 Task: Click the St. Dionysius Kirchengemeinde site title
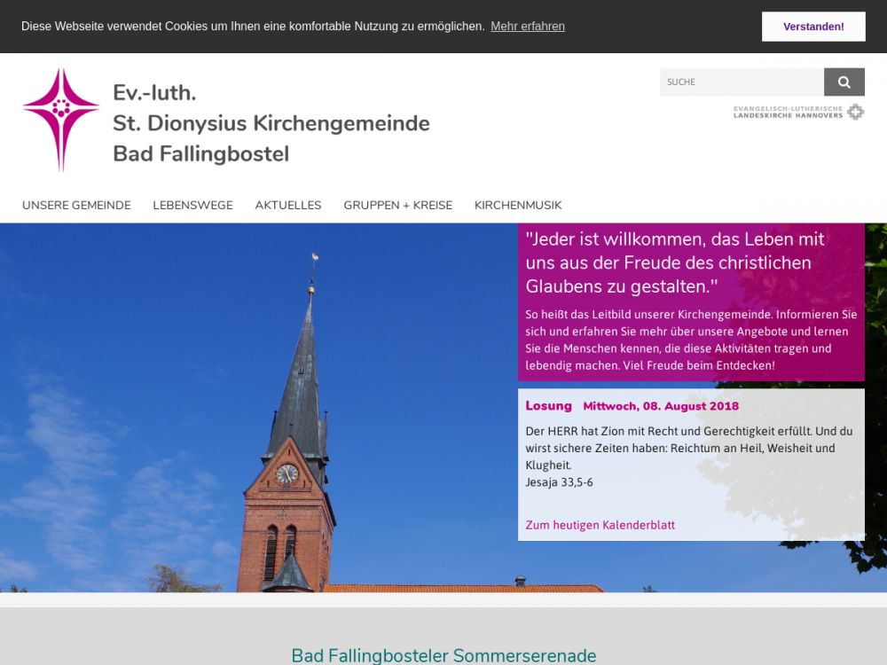pyautogui.click(x=271, y=123)
